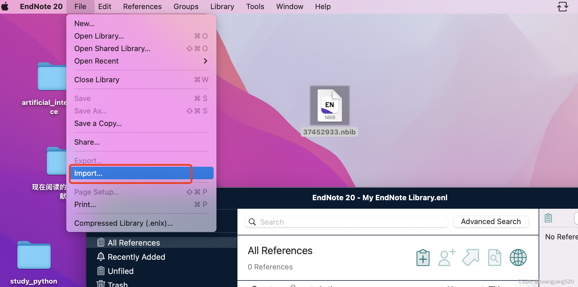Click the Add New Reference clipboard icon
This screenshot has width=578, height=287.
[x=423, y=258]
